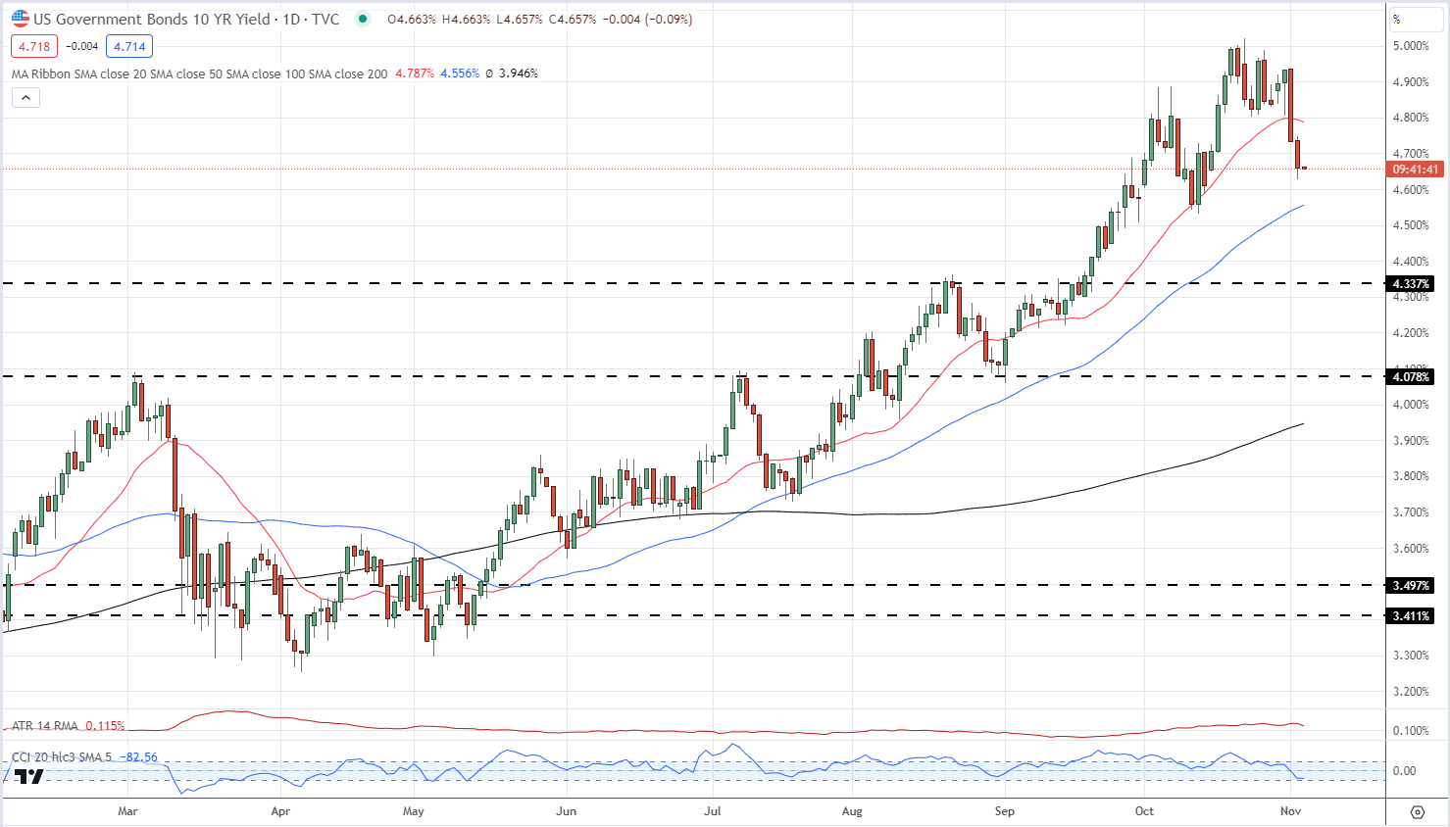Click the blue 4.714 buy price box
The image size is (1450, 827).
pos(129,46)
